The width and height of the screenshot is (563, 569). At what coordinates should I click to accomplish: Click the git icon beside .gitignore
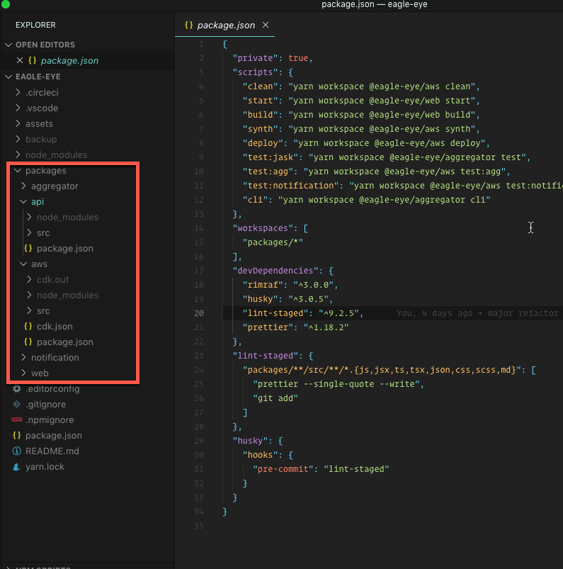17,404
